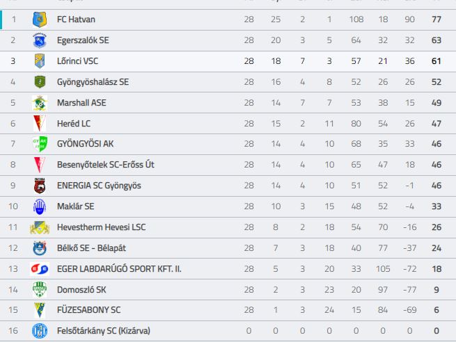Click the Marshall ASE team crest

(x=40, y=103)
